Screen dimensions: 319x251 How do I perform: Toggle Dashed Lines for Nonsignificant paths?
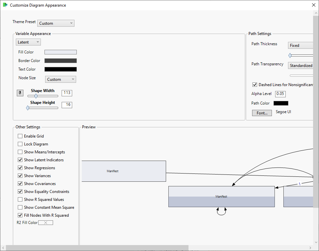pyautogui.click(x=255, y=84)
